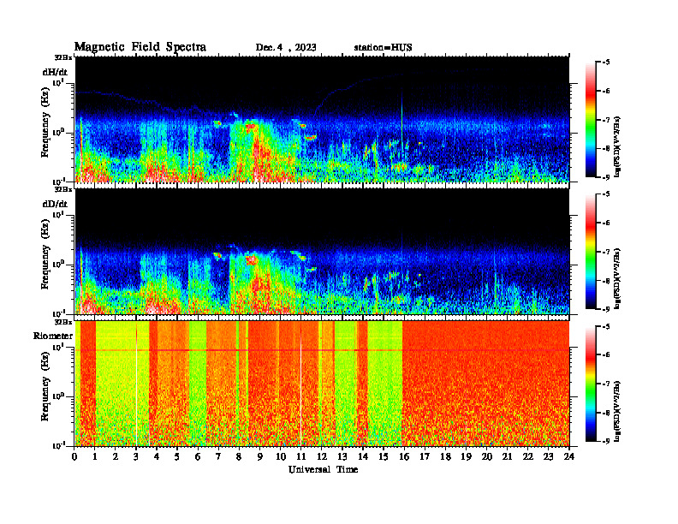Image resolution: width=678 pixels, height=524 pixels.
Task: Click hour '19' on the Universal Time axis
Action: (x=466, y=457)
